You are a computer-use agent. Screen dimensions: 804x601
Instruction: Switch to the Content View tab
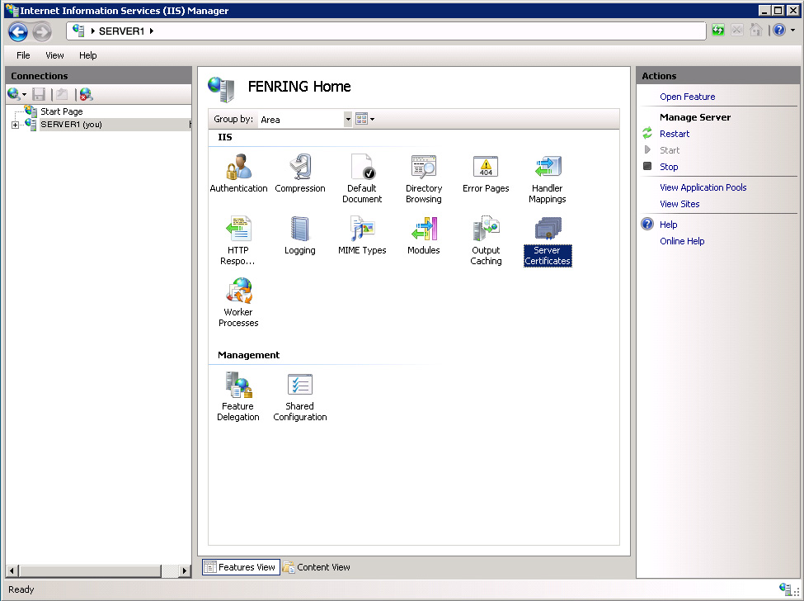pyautogui.click(x=317, y=567)
